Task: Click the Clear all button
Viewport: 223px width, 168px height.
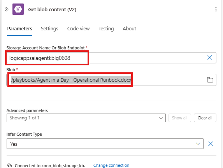Action: point(205,118)
